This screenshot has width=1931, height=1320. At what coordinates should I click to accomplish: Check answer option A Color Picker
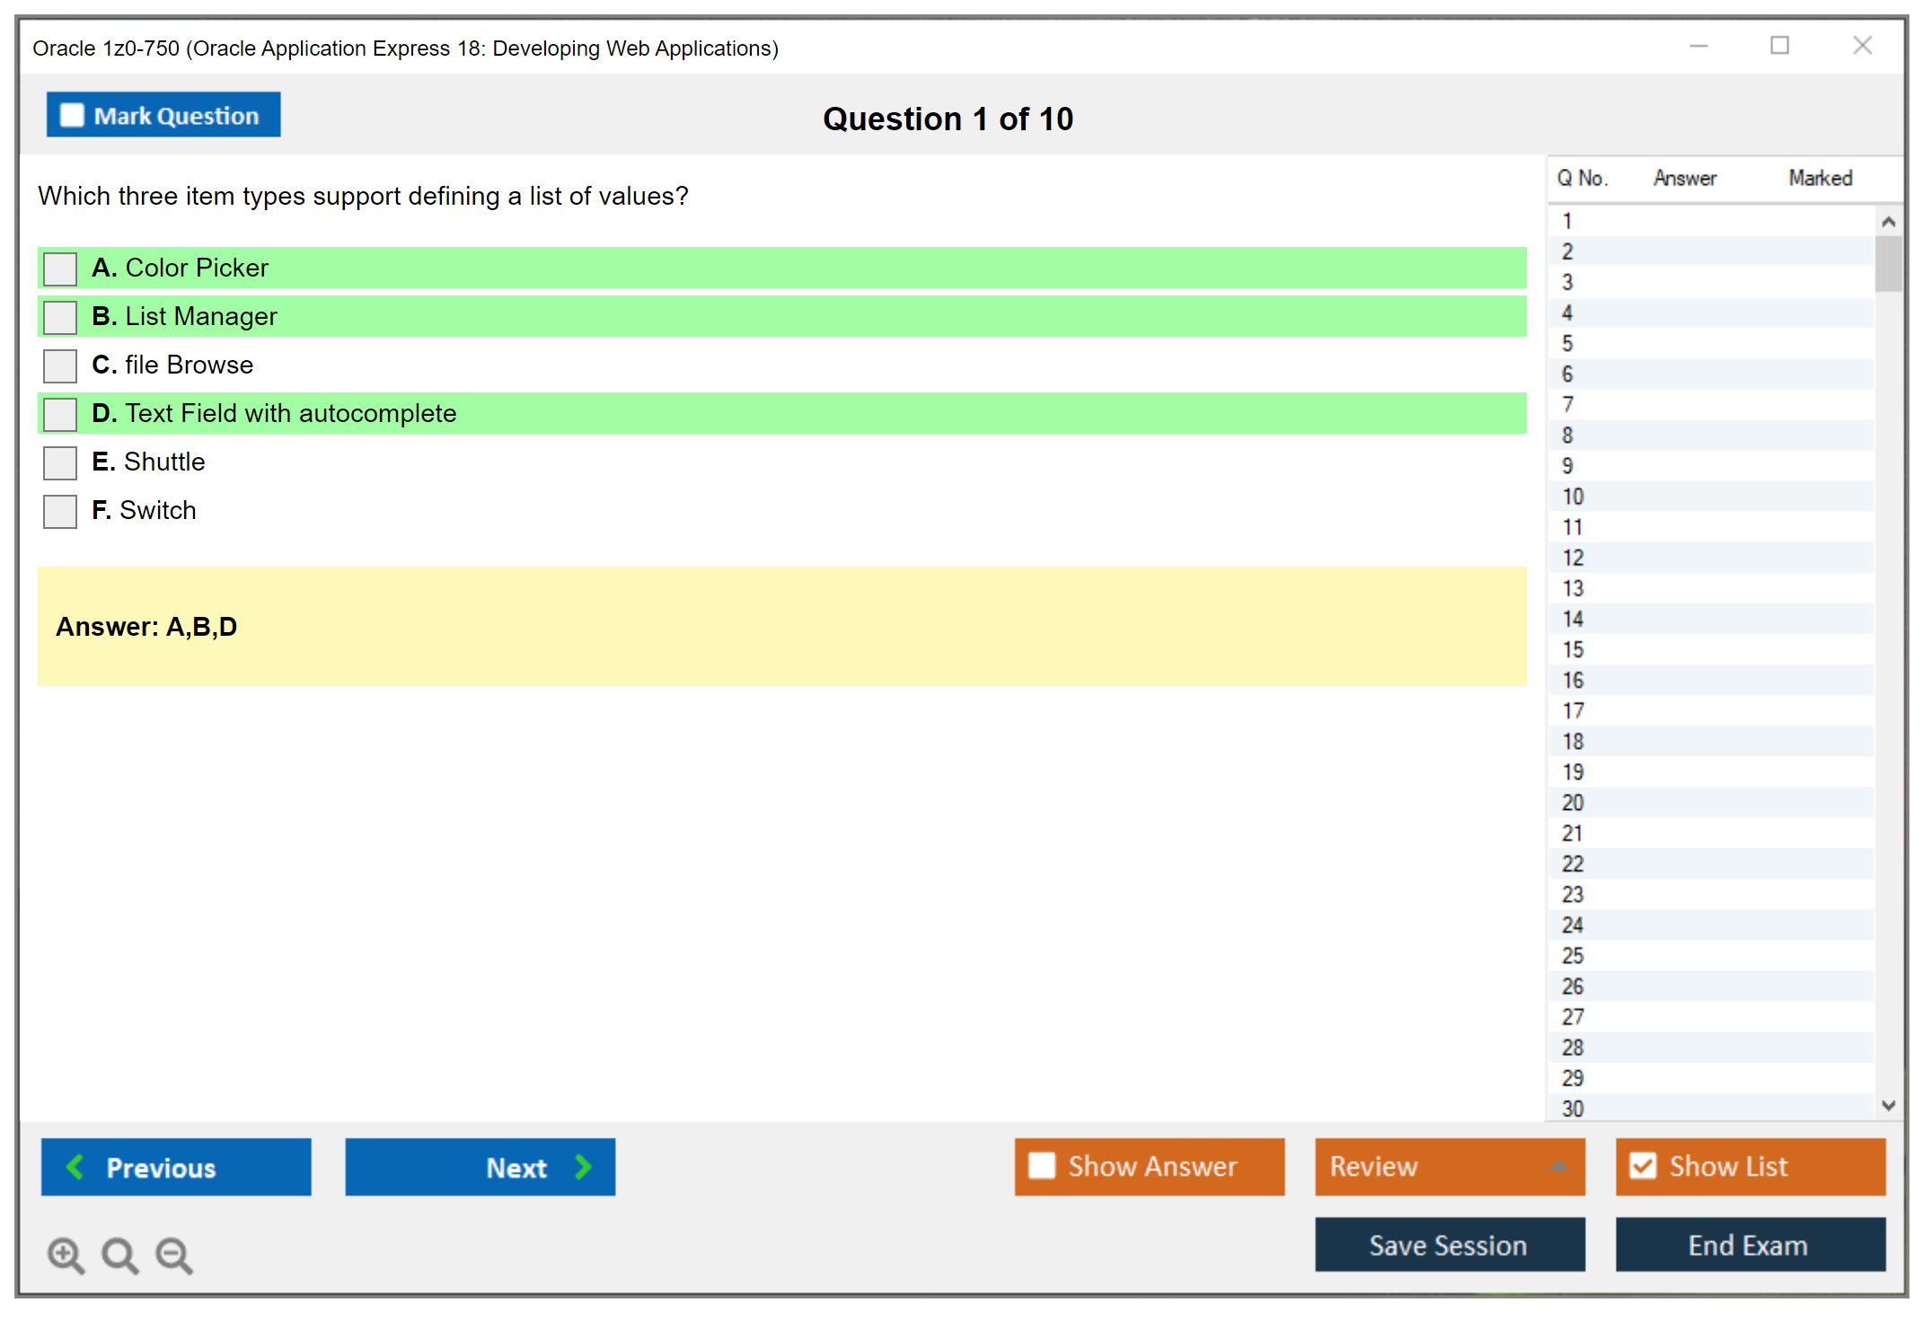point(59,268)
